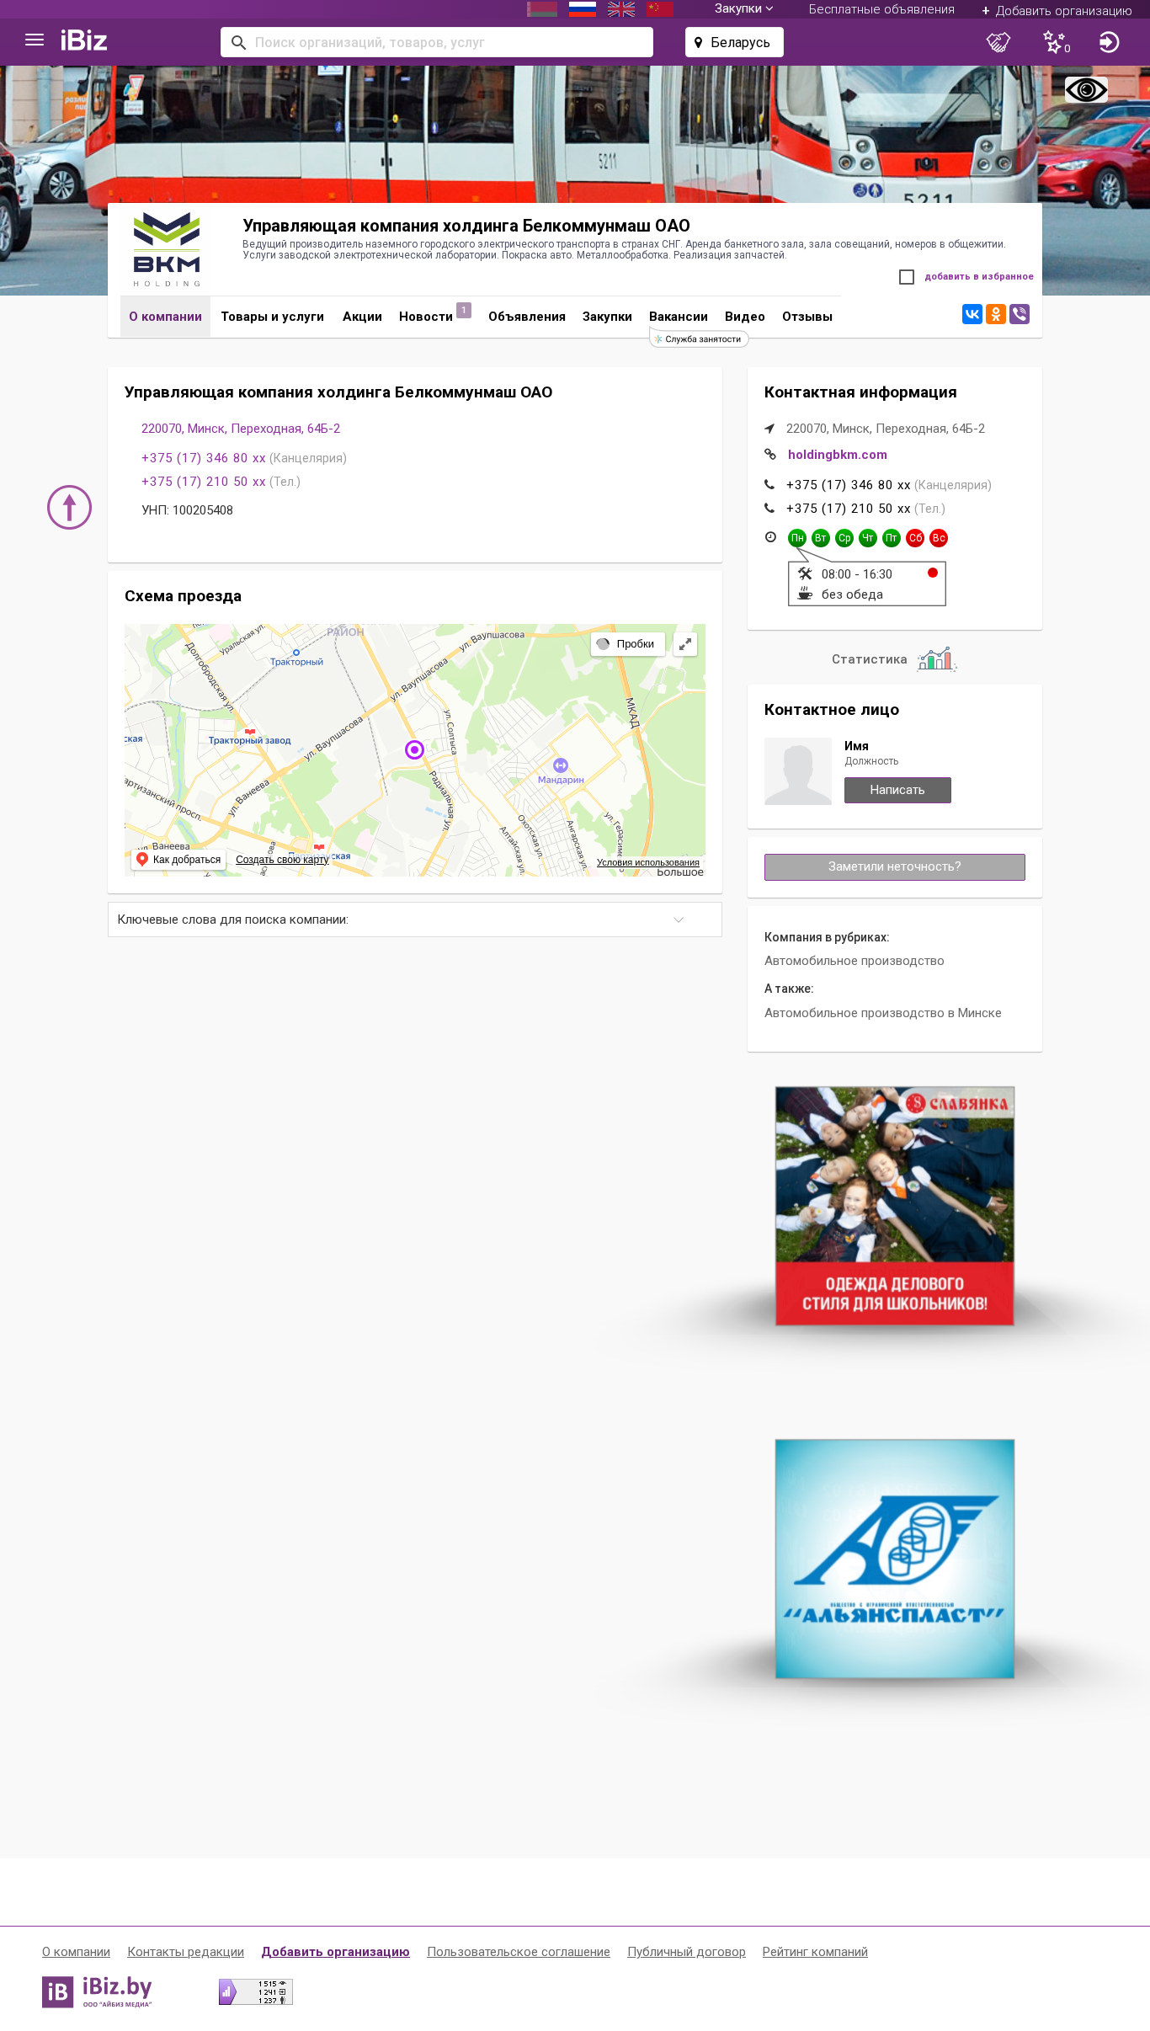Share via Viber icon
The height and width of the screenshot is (2031, 1150).
[x=1020, y=314]
